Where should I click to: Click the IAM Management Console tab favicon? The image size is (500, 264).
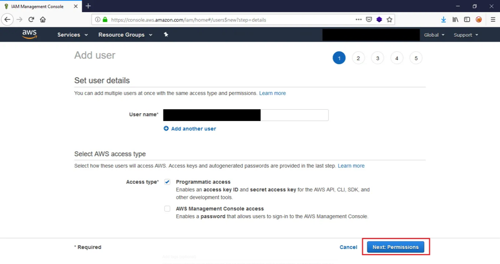tap(6, 6)
